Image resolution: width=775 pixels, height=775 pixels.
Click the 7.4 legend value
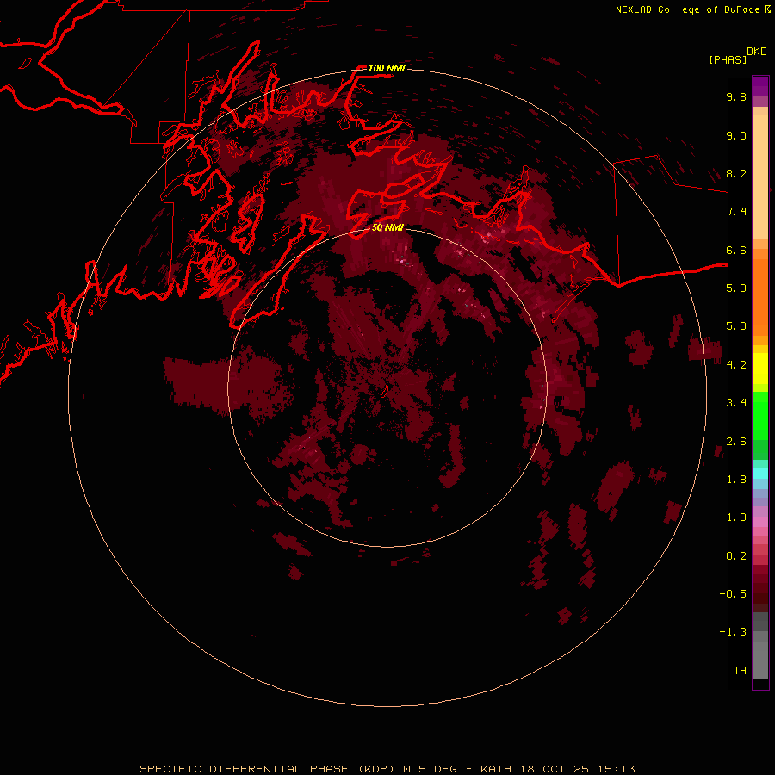736,212
